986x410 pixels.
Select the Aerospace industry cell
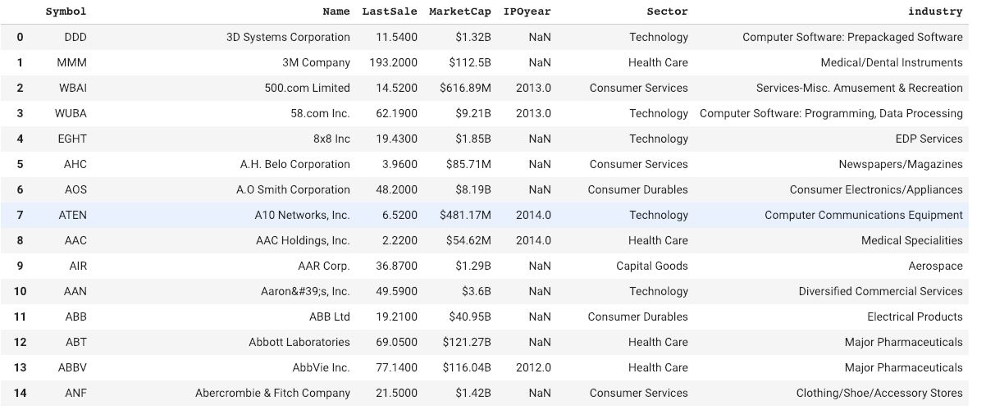935,266
